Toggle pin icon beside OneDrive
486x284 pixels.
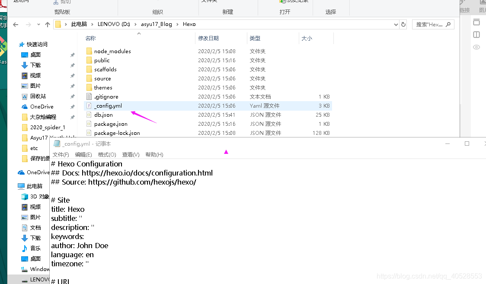pos(73,107)
